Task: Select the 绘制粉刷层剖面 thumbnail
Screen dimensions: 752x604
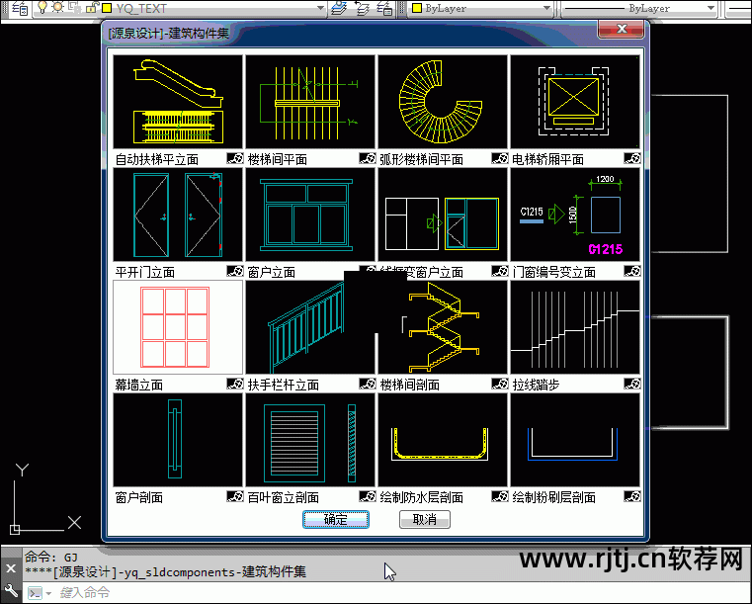Action: (575, 440)
